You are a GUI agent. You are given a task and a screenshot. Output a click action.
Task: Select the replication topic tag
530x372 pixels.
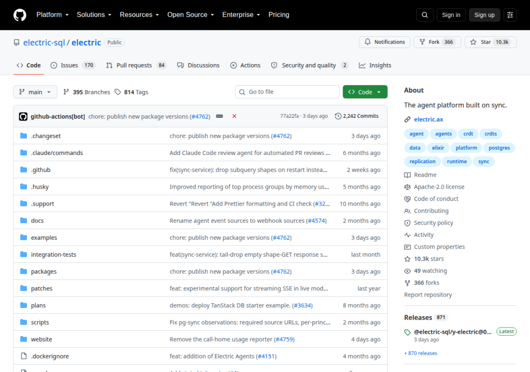422,162
